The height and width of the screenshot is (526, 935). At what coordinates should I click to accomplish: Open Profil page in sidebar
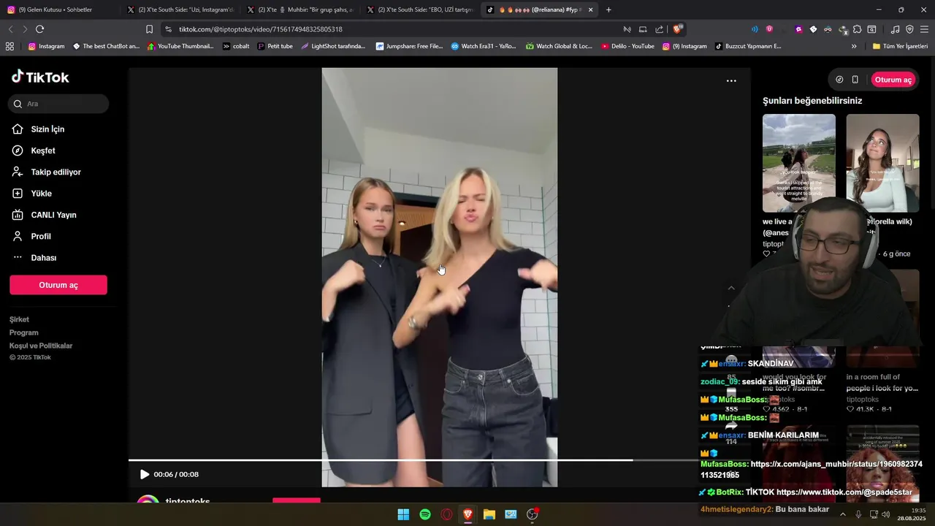[x=31, y=237]
